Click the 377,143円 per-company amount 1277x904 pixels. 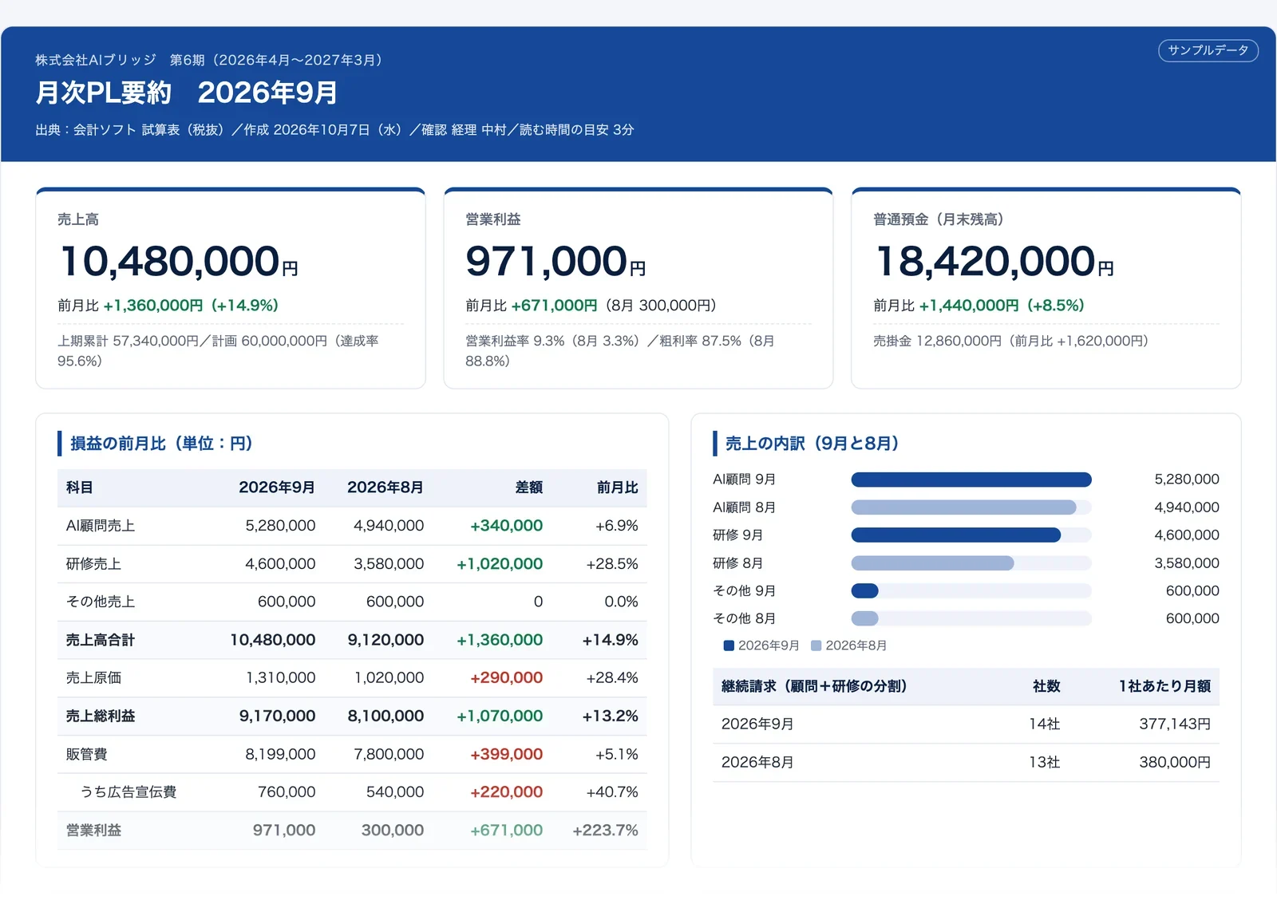click(1175, 724)
